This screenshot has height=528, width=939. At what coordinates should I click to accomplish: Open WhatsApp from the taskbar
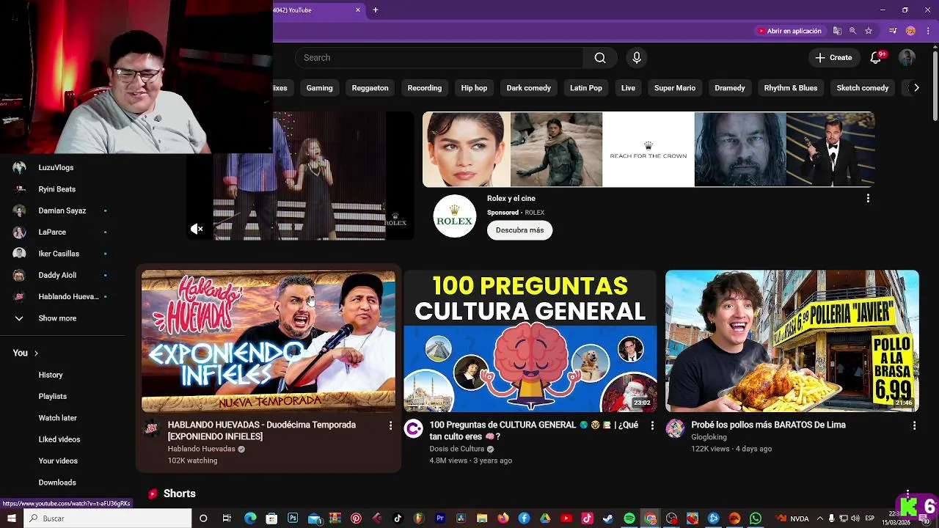point(755,518)
